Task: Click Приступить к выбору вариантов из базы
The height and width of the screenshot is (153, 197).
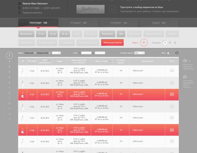Action: click(142, 7)
